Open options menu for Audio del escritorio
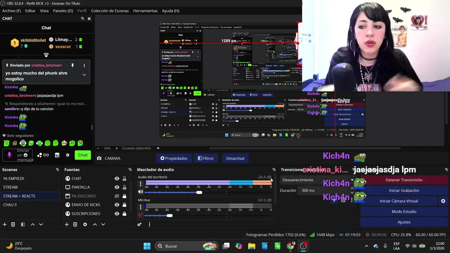This screenshot has height=253, width=450. [141, 184]
